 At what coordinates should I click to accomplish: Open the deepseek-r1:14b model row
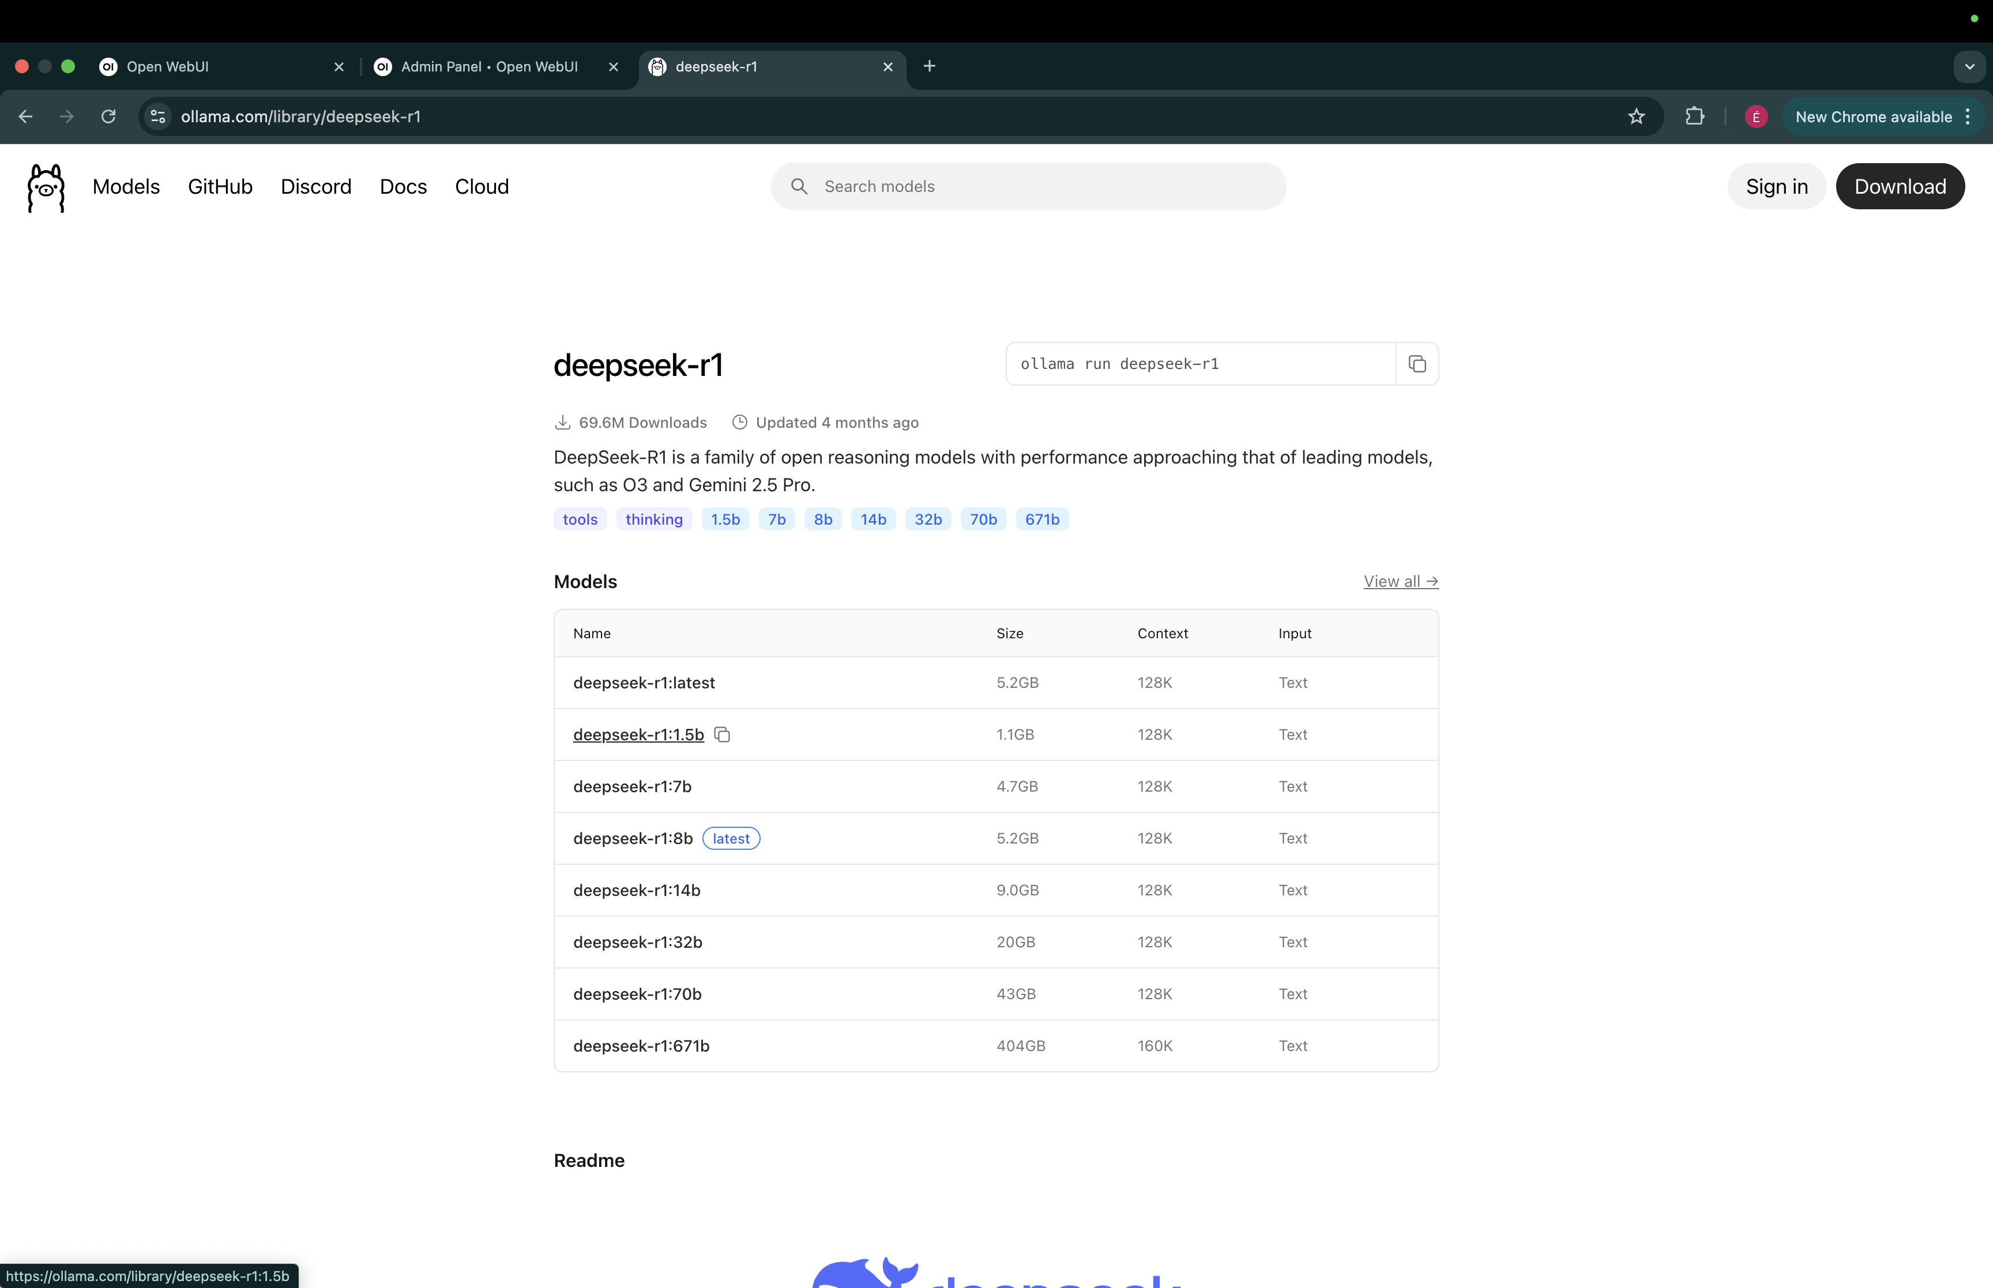tap(996, 890)
